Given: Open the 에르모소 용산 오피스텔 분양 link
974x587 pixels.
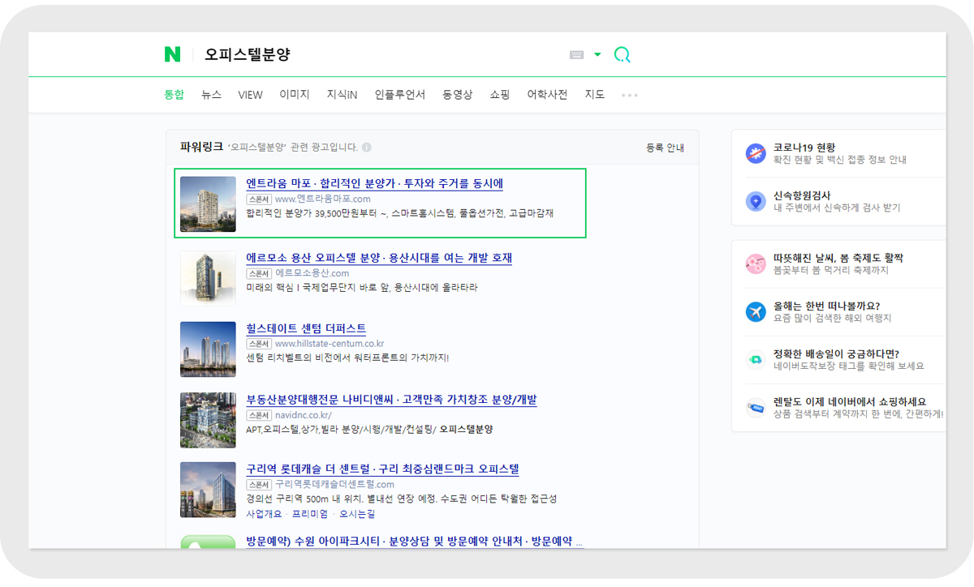Looking at the screenshot, I should [379, 258].
